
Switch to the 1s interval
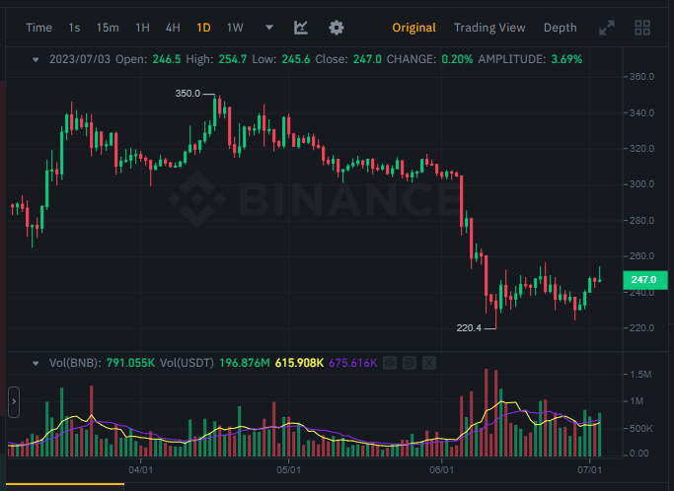click(x=74, y=28)
